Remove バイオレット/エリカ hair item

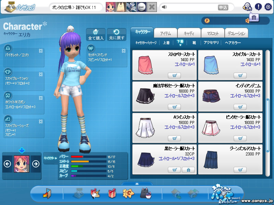coord(41,51)
